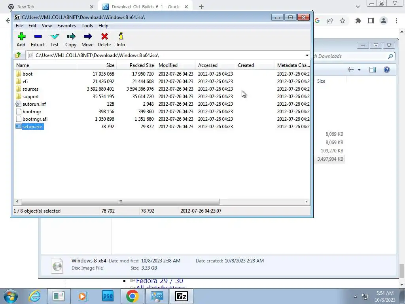The height and width of the screenshot is (304, 405).
Task: Select the sources folder icon
Action: 18,89
